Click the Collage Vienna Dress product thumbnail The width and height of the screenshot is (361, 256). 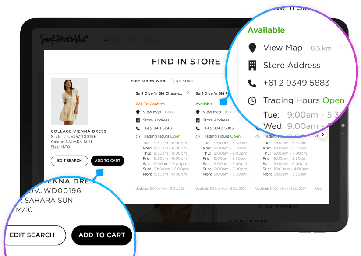pyautogui.click(x=69, y=101)
